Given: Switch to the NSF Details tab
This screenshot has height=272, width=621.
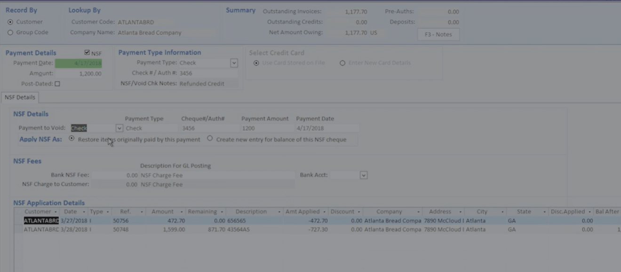Looking at the screenshot, I should (20, 98).
